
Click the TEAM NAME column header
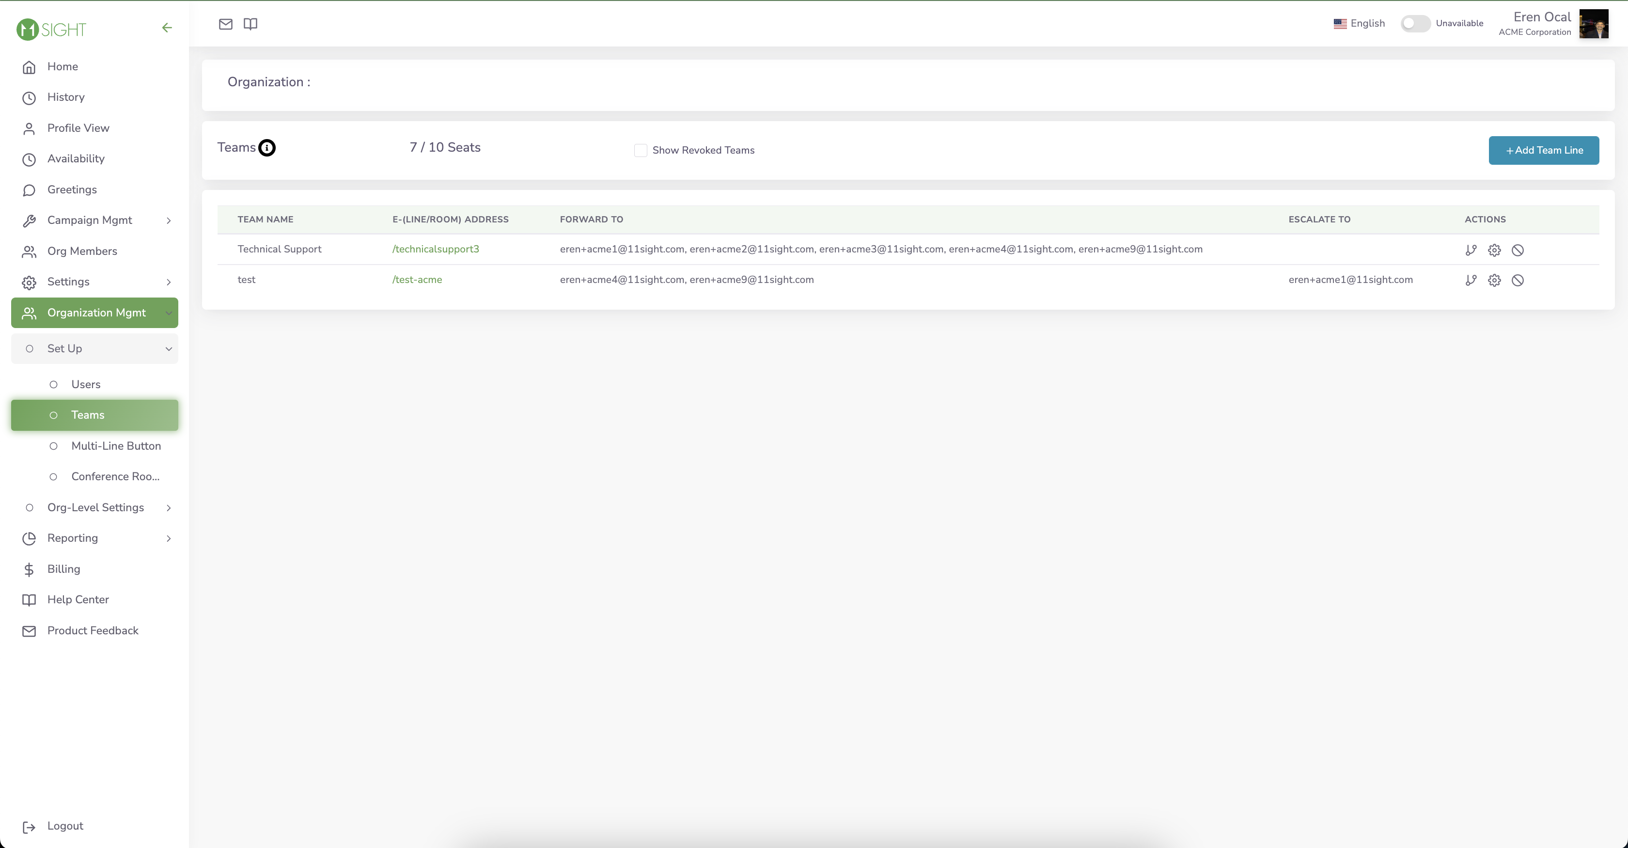pyautogui.click(x=266, y=219)
